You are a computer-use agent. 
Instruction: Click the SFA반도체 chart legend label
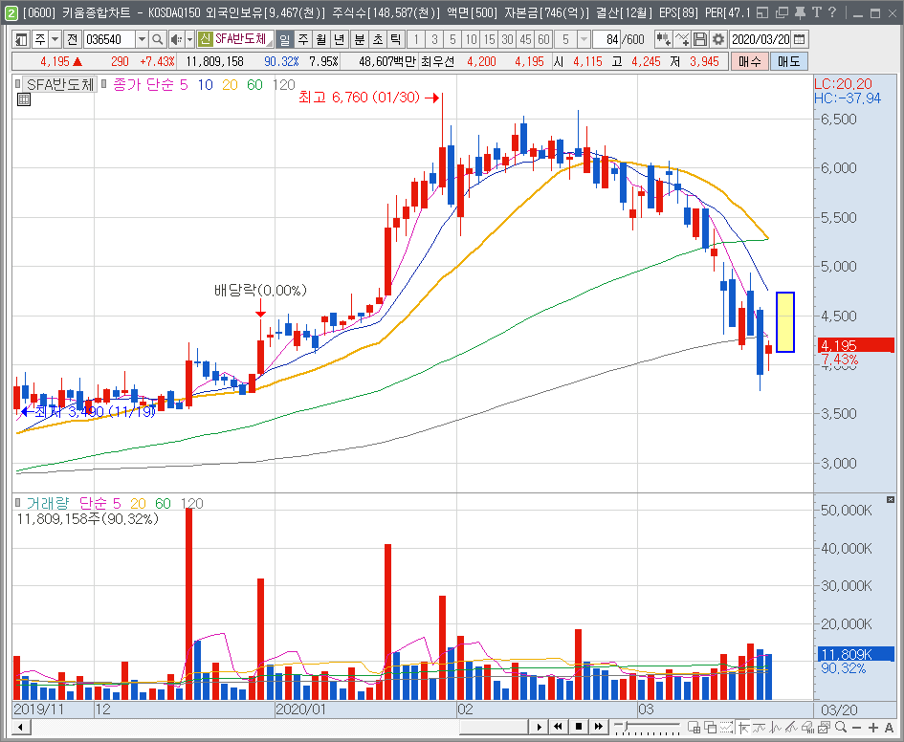[60, 84]
